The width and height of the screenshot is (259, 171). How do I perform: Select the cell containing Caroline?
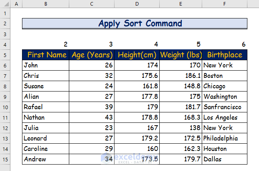coord(46,149)
